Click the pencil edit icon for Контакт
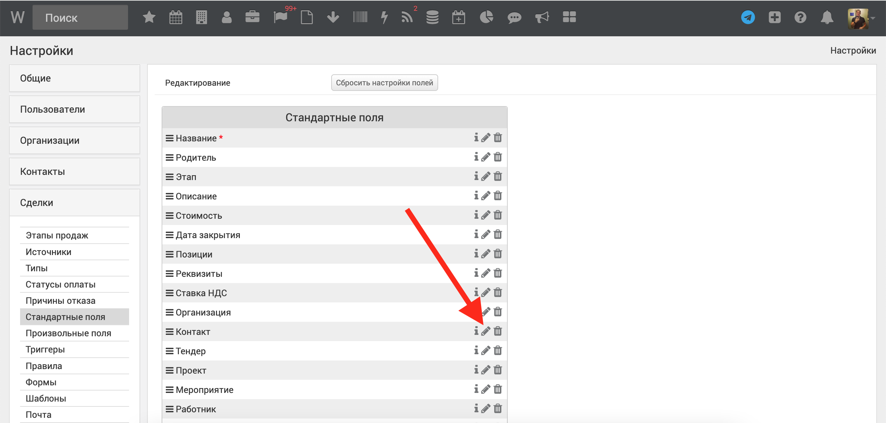Image resolution: width=886 pixels, height=423 pixels. tap(486, 331)
